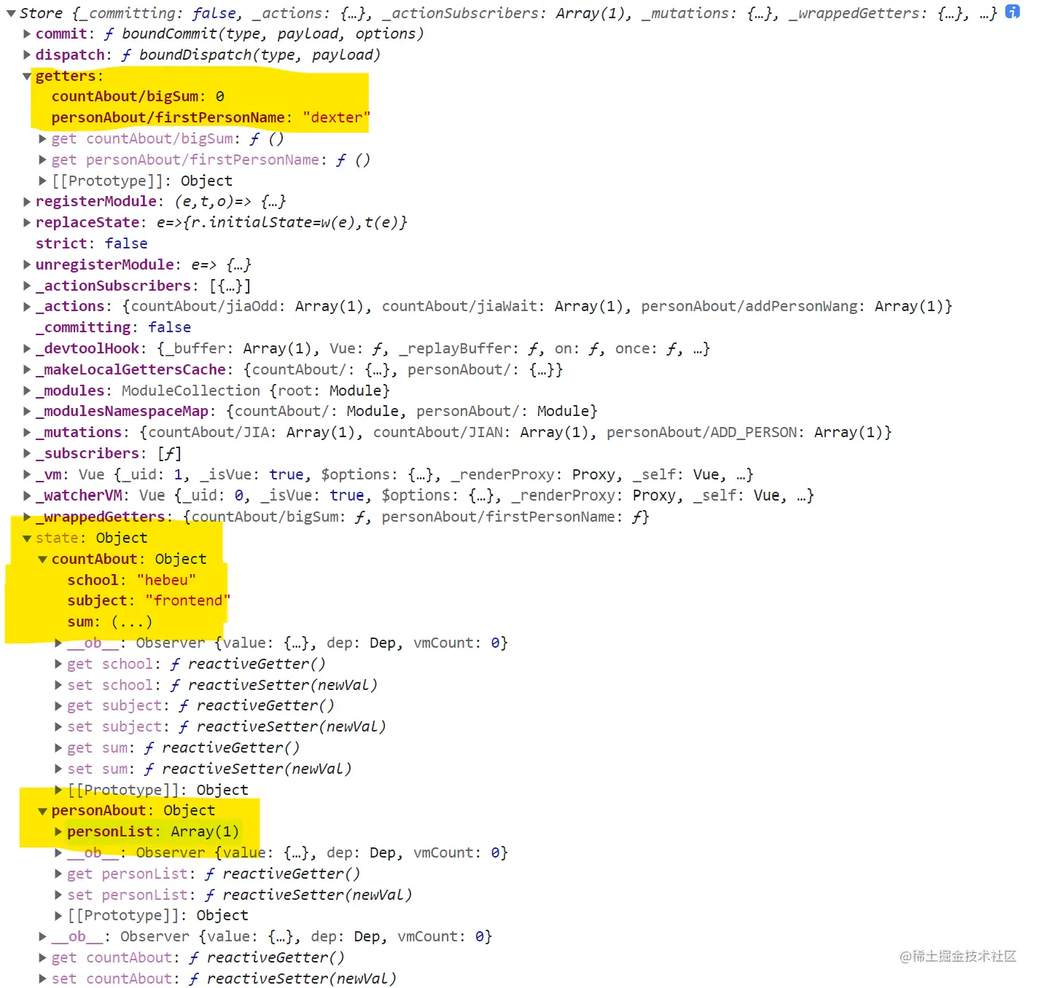
Task: Collapse the getters node
Action: pyautogui.click(x=27, y=77)
